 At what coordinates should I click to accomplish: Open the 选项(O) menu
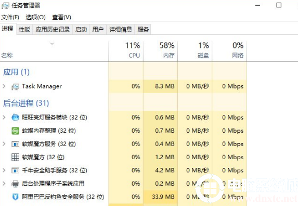click(35, 17)
